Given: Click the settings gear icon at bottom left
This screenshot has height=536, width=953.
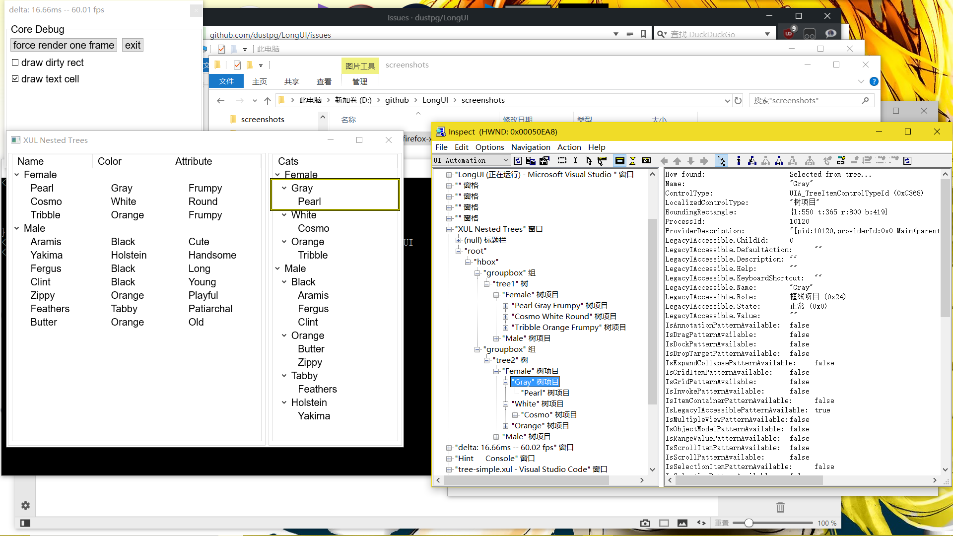Looking at the screenshot, I should point(25,505).
